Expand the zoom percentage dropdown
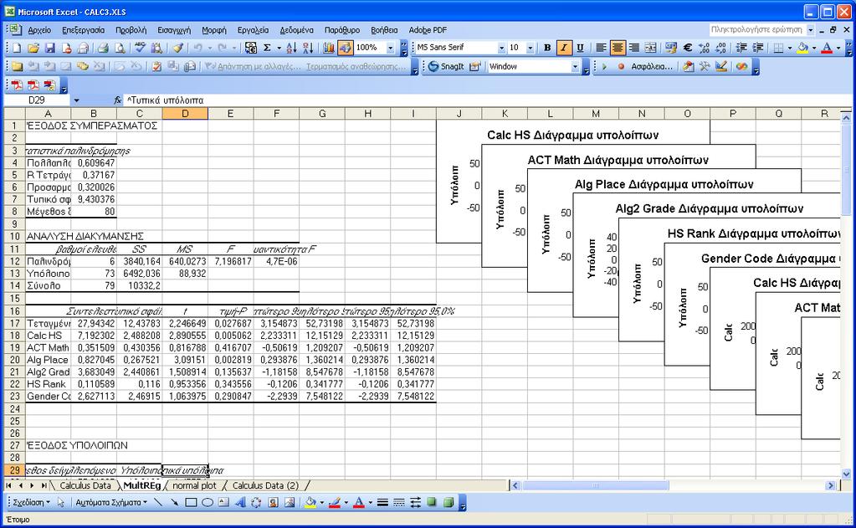This screenshot has height=528, width=856. (390, 48)
